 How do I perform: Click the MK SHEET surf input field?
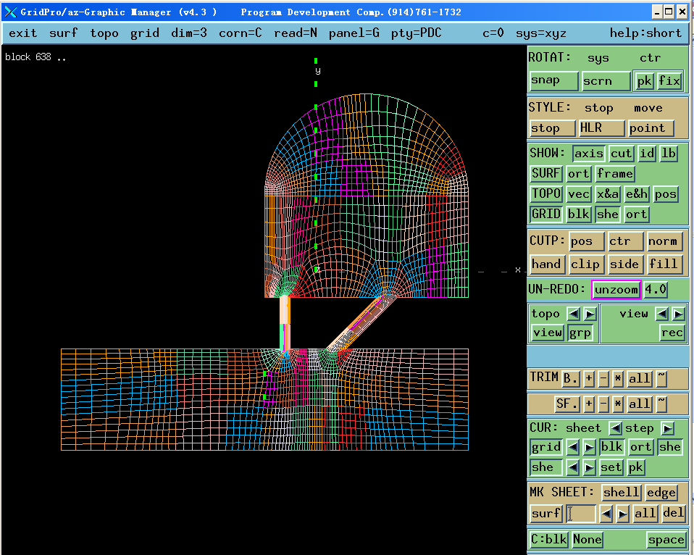pos(580,514)
